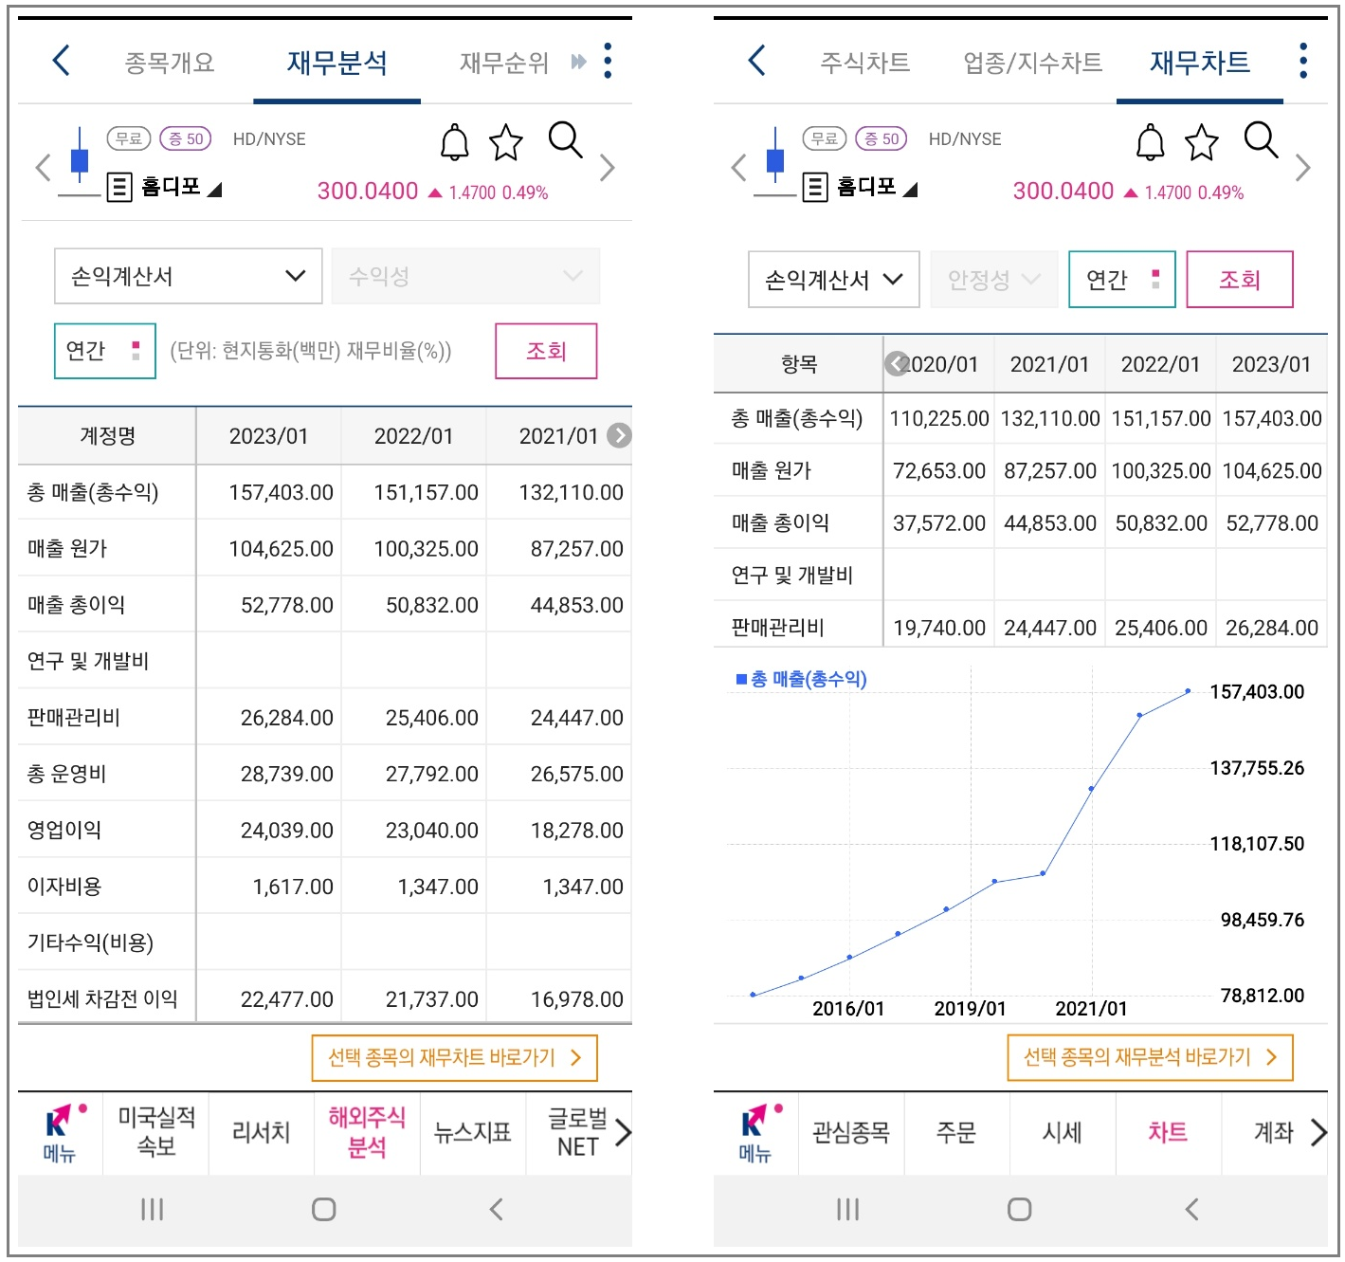Tap K 메뉴 logo on left screen
The image size is (1345, 1262).
61,1134
